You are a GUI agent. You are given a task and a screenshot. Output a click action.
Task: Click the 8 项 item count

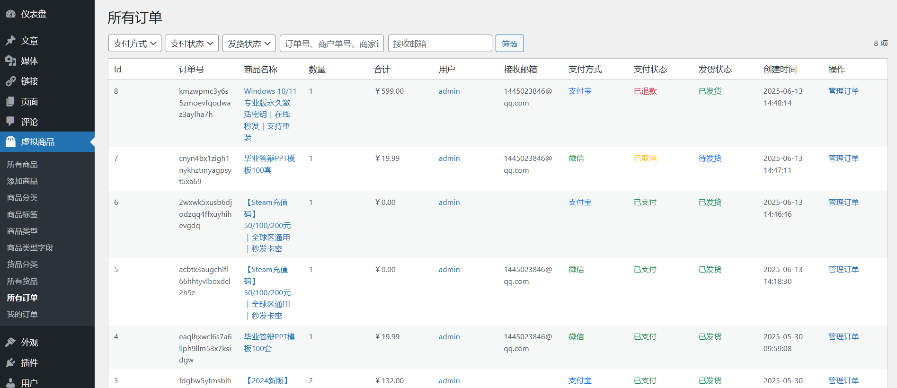pyautogui.click(x=880, y=43)
